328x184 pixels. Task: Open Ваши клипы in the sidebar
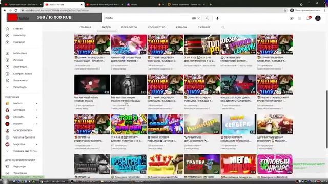click(x=20, y=81)
